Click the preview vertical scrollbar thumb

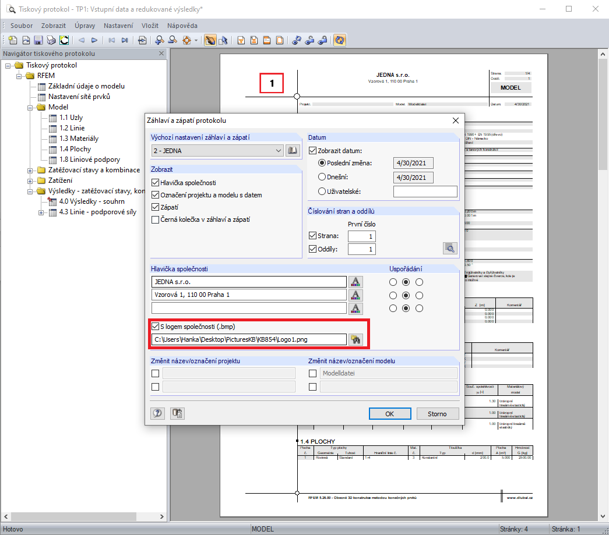point(603,115)
